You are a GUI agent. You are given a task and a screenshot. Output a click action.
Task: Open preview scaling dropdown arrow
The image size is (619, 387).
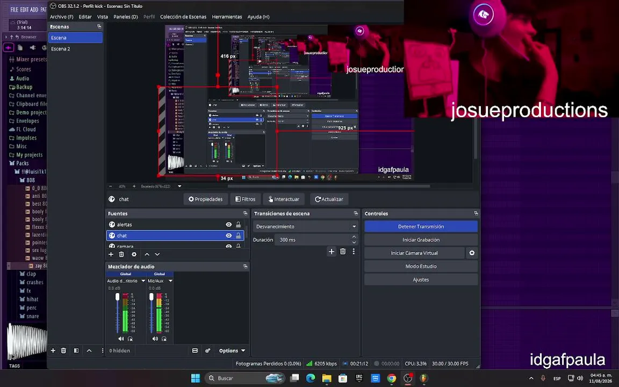[x=179, y=186]
